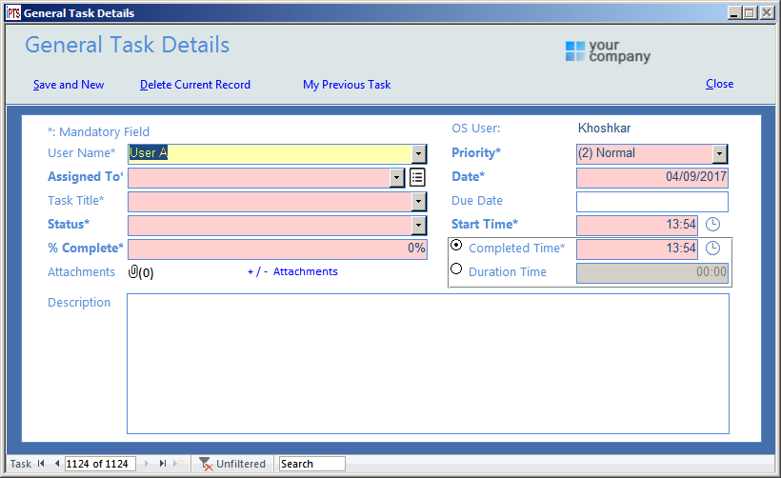Click the + / - Attachments link
The width and height of the screenshot is (781, 478).
(x=292, y=272)
